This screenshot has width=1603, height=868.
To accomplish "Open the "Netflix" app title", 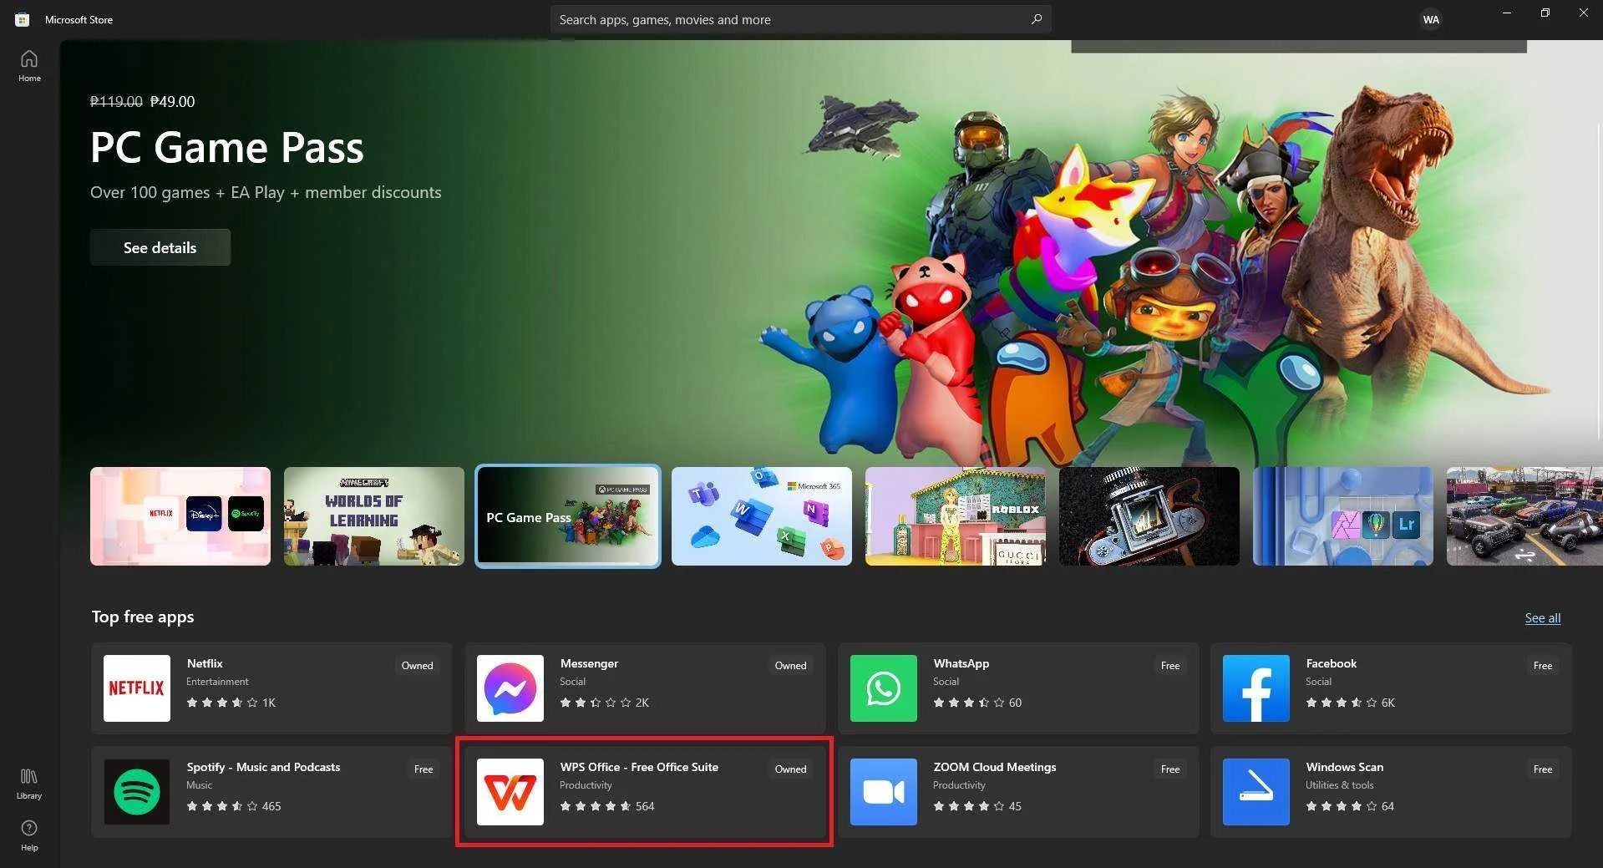I will 205,663.
